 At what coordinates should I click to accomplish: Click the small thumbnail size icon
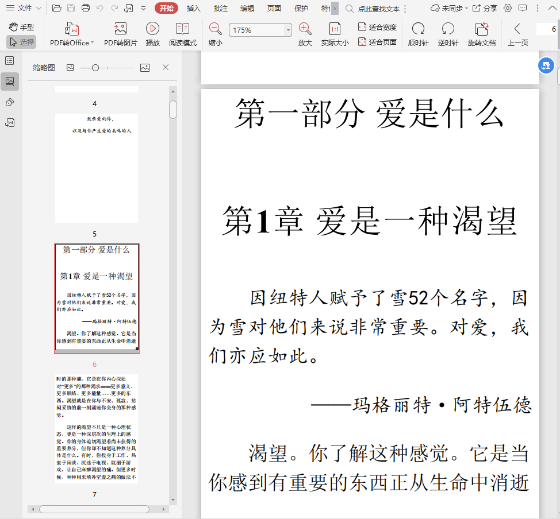tap(70, 67)
